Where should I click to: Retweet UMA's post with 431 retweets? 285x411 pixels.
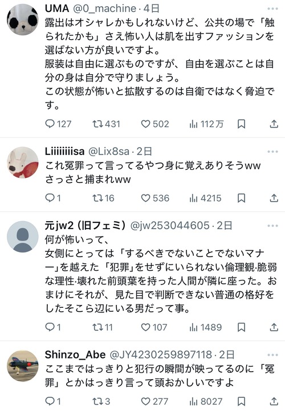pyautogui.click(x=106, y=124)
